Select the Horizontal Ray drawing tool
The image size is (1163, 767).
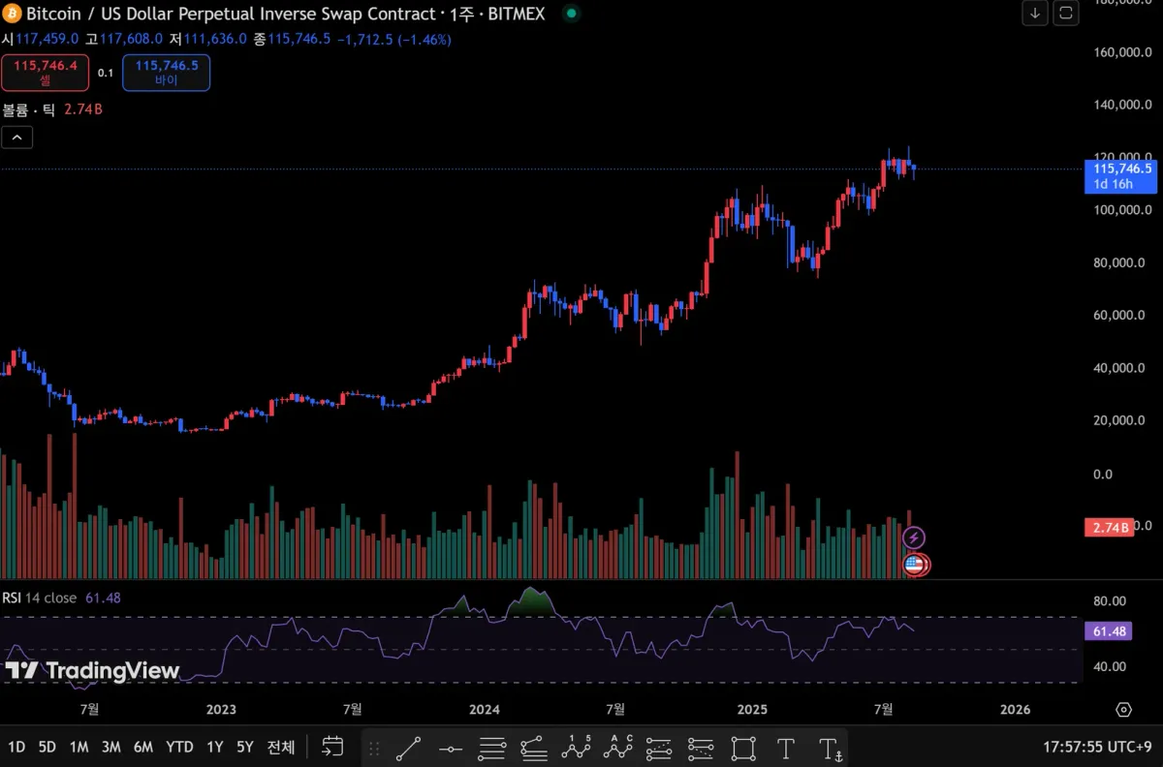click(451, 748)
